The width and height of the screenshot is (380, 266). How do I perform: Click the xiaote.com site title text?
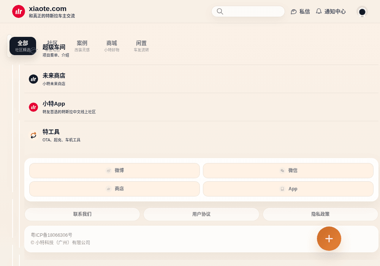pos(47,8)
